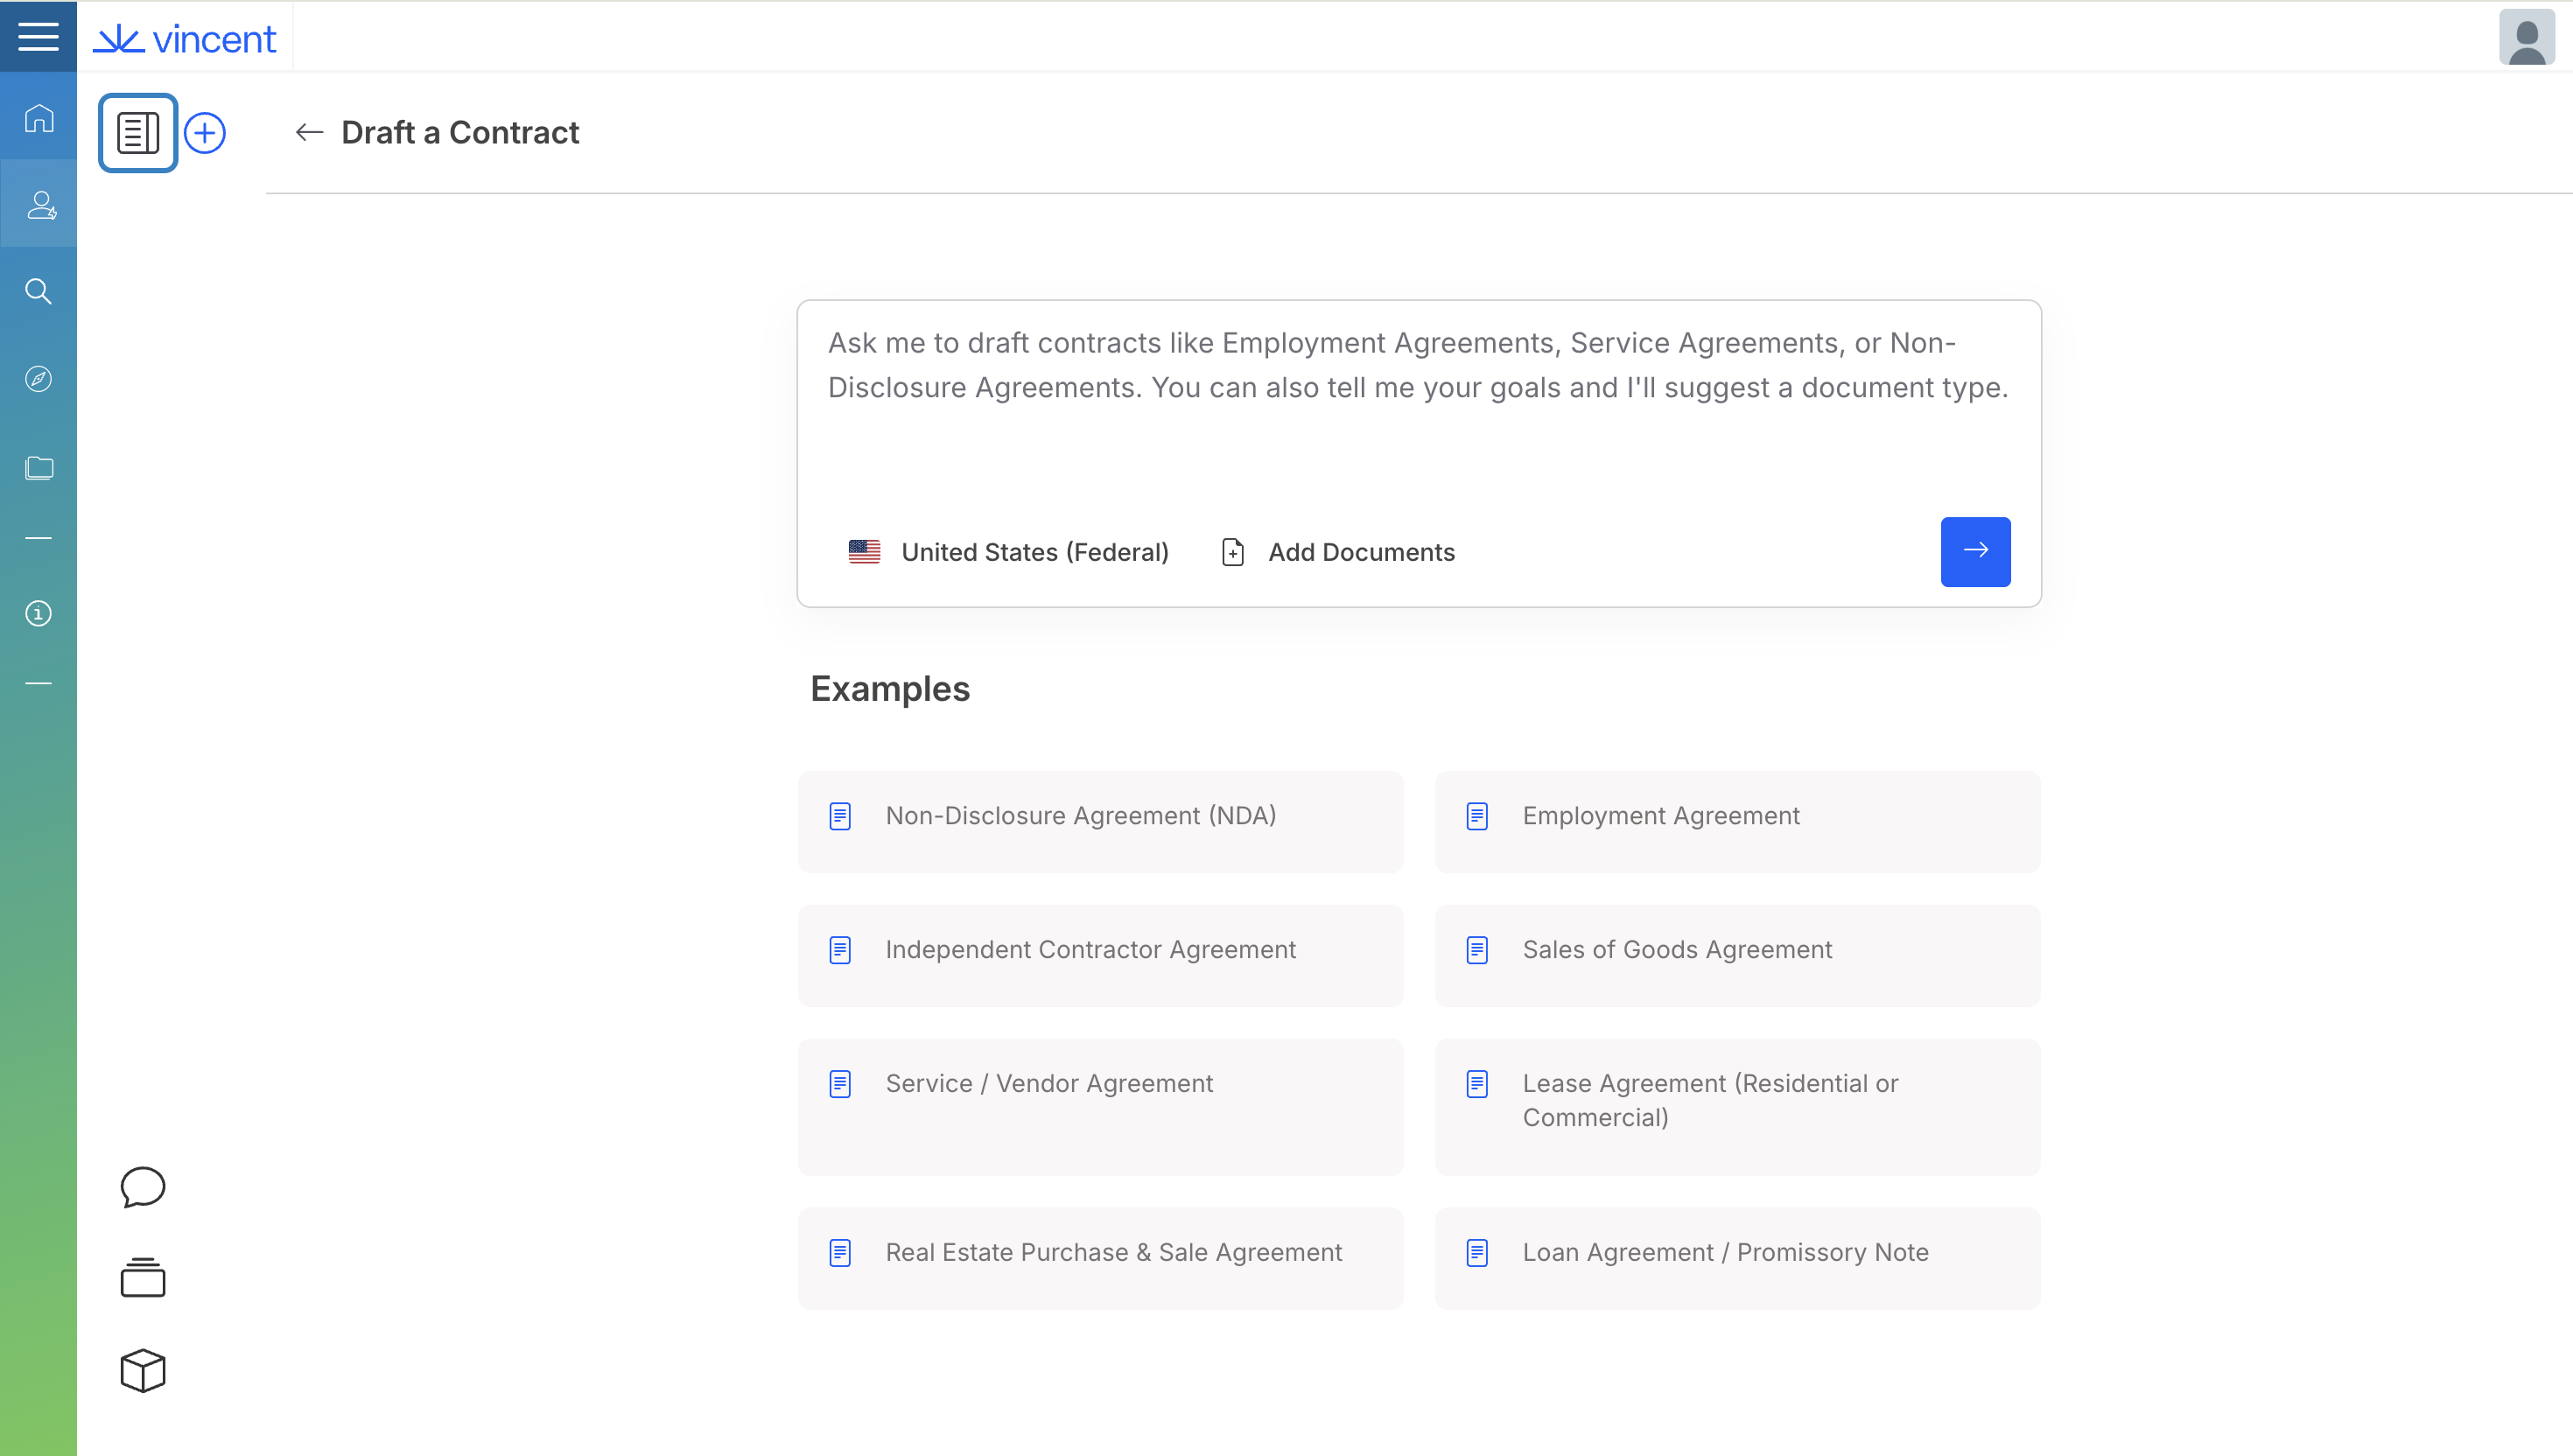This screenshot has height=1456, width=2573.
Task: Click the info circle icon
Action: pos(39,613)
